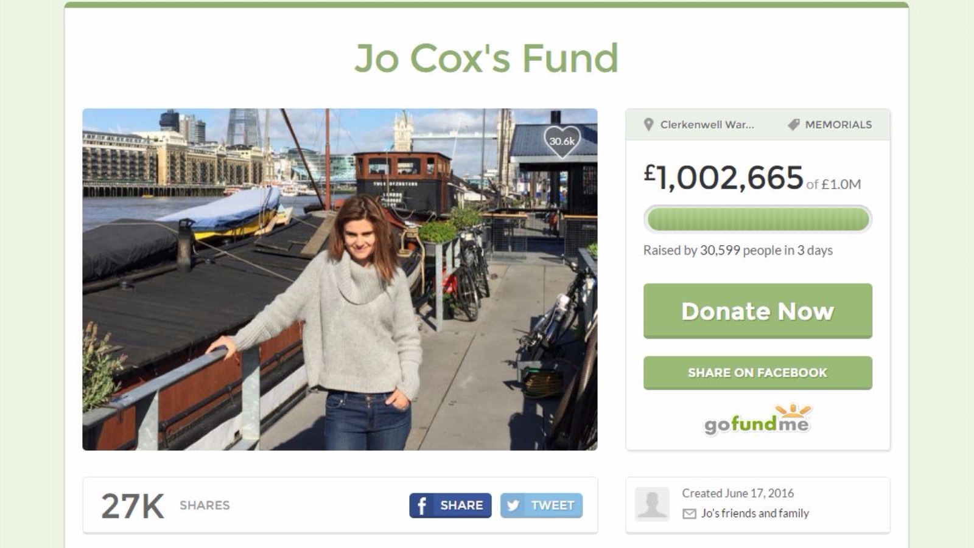Click the organizer avatar placeholder
974x548 pixels.
[x=652, y=504]
